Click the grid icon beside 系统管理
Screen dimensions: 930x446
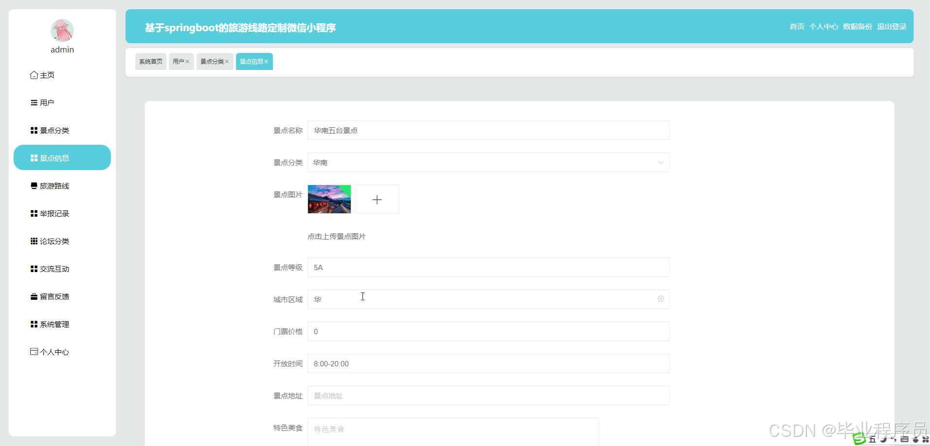(34, 324)
